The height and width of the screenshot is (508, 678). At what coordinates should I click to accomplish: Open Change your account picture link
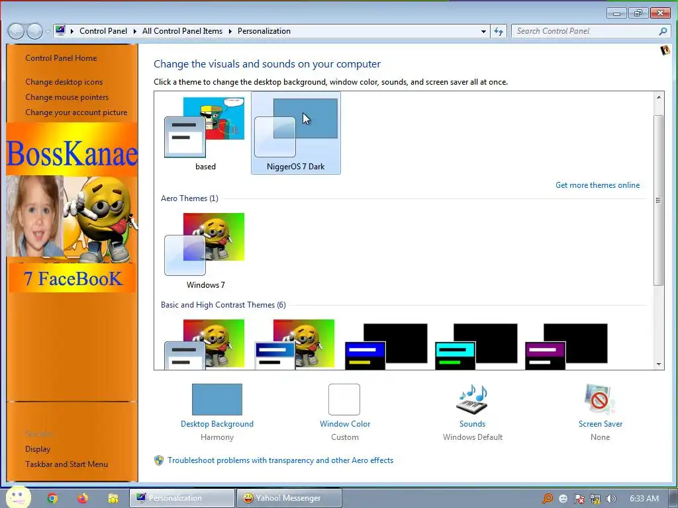[x=77, y=112]
